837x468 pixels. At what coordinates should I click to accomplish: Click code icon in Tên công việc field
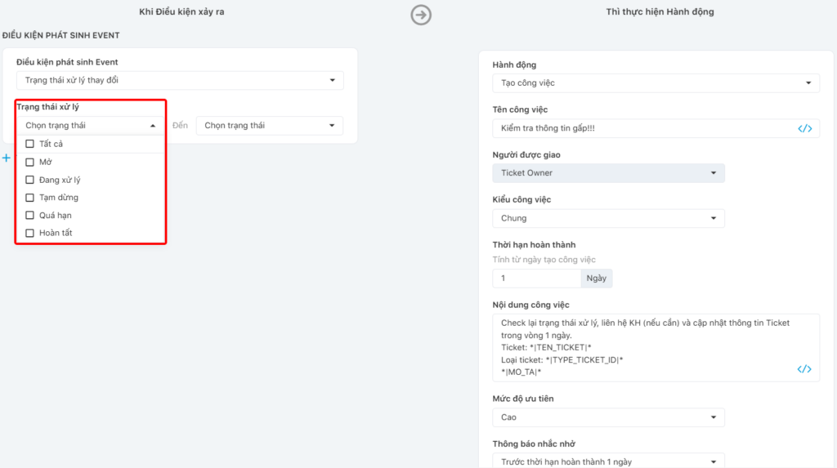tap(804, 128)
